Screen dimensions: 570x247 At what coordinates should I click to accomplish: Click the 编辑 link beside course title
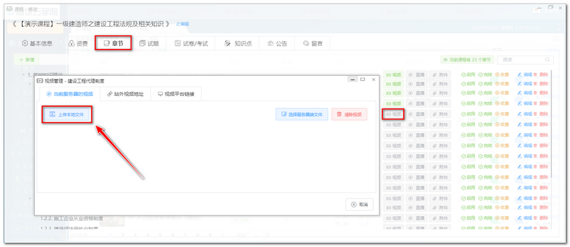[182, 24]
